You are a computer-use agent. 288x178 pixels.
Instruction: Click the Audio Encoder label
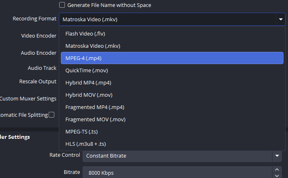pos(38,53)
